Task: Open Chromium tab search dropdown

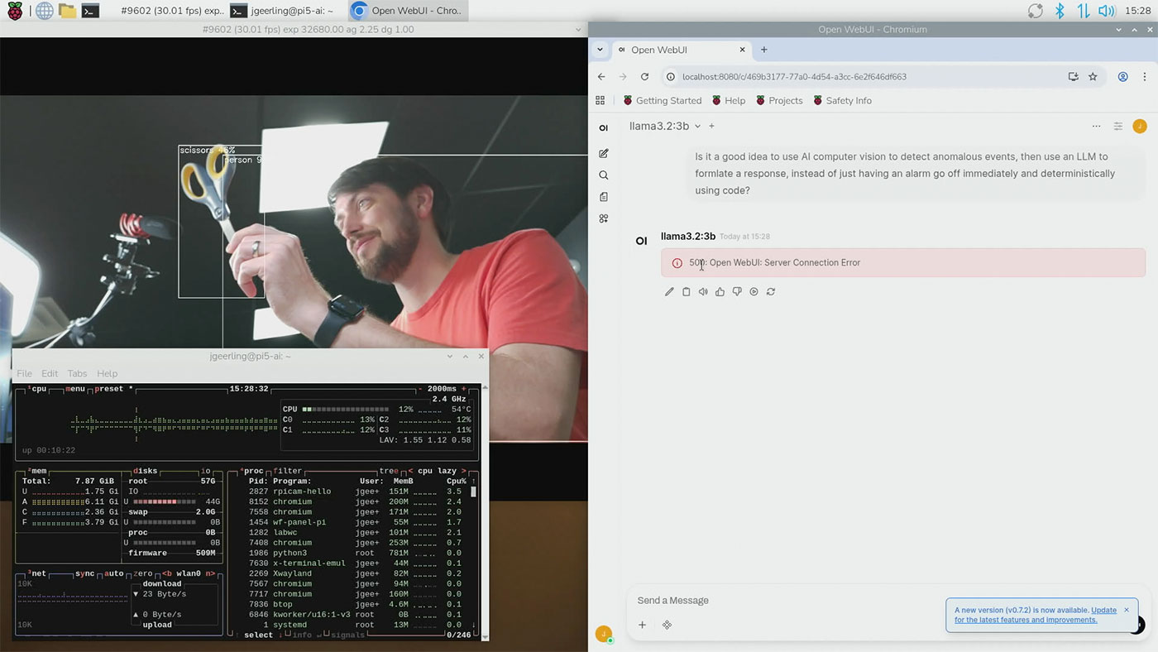Action: [x=601, y=50]
